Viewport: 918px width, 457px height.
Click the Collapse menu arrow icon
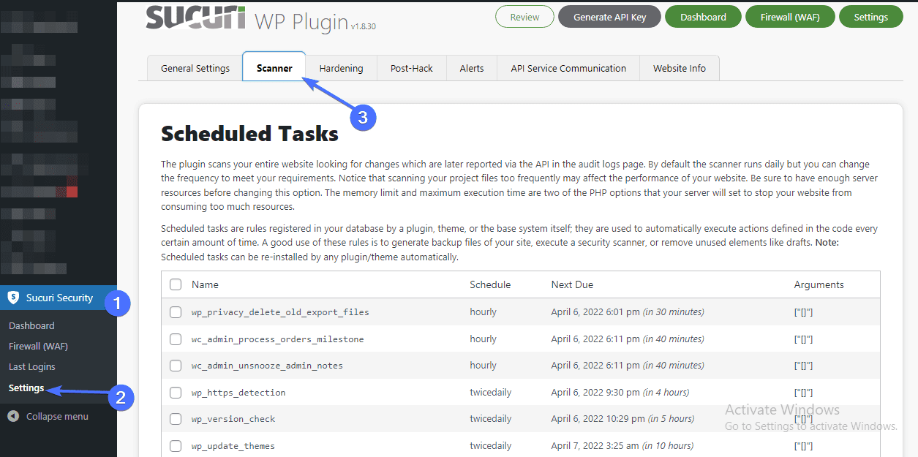(x=13, y=416)
